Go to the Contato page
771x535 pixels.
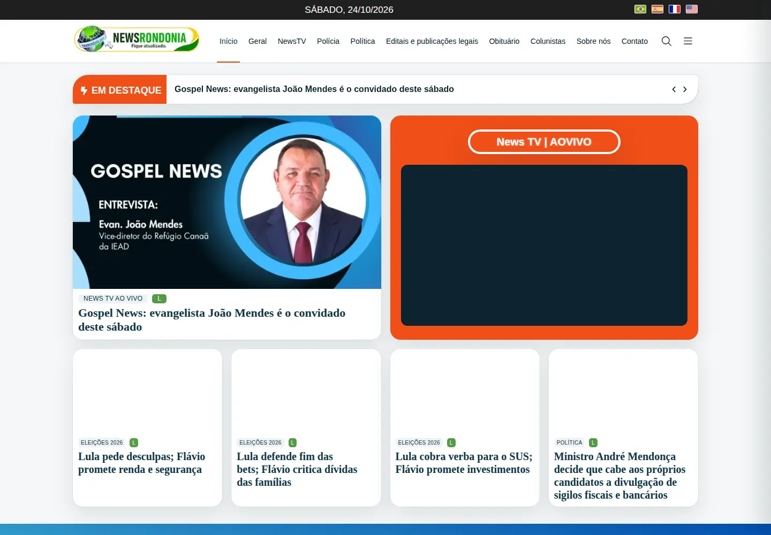[x=634, y=41]
